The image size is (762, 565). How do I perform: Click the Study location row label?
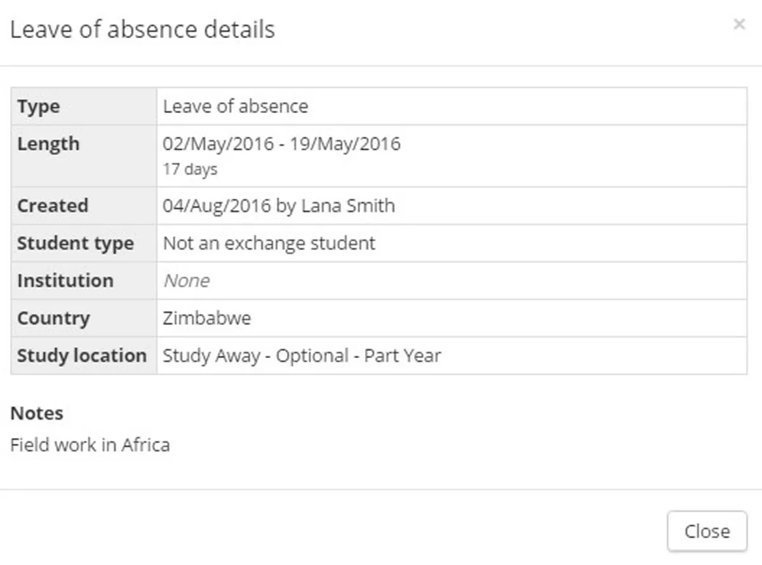(x=83, y=355)
